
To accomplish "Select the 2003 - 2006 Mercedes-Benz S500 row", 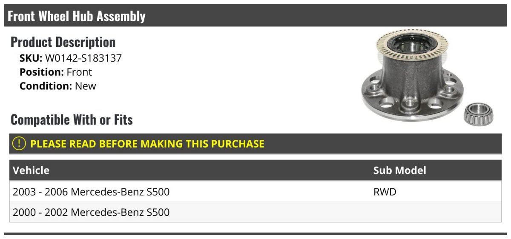I will tap(255, 192).
